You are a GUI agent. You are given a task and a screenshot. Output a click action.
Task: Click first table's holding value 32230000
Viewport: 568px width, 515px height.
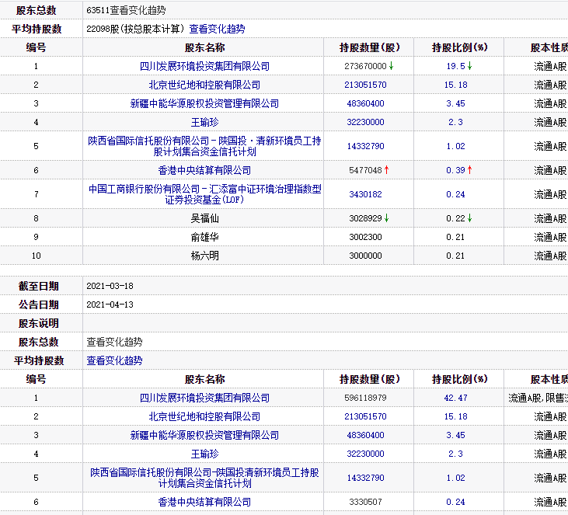365,123
